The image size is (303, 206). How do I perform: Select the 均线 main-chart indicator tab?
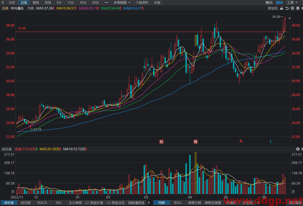click(x=162, y=203)
